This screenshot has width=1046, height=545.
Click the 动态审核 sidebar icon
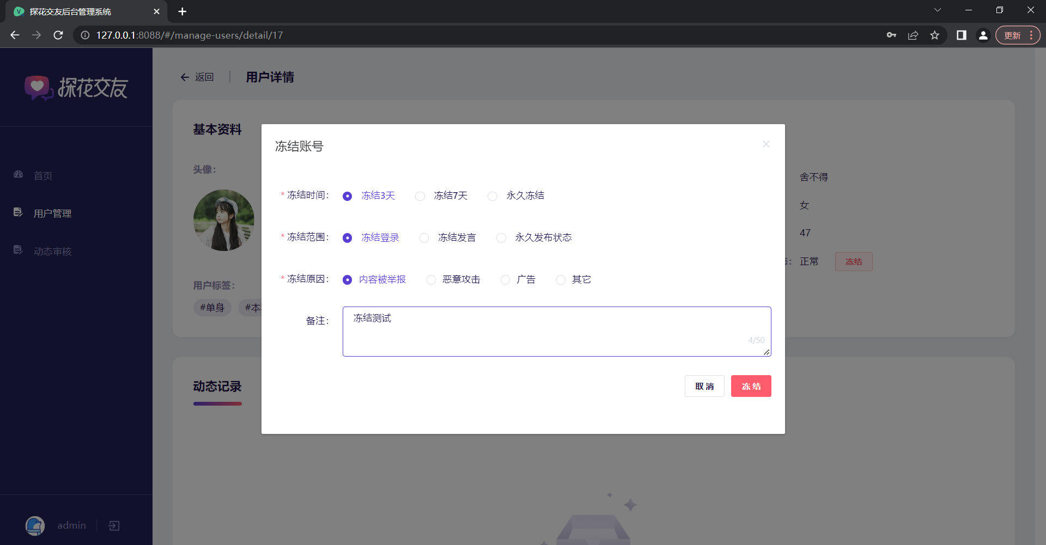point(19,250)
